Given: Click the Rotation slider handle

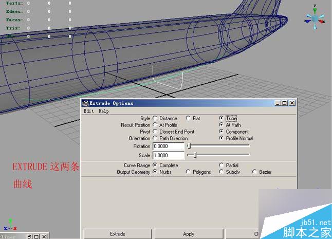Looking at the screenshot, I should (189, 146).
